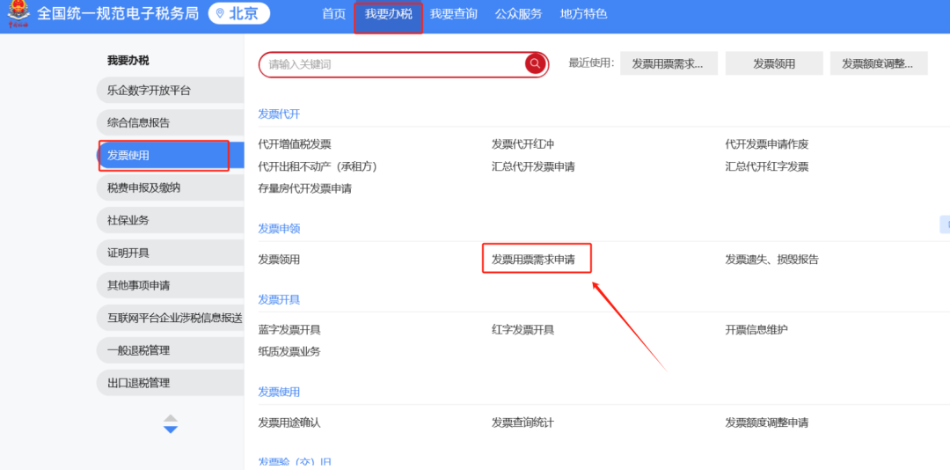950x470 pixels.
Task: Open the 公众服务 top menu
Action: (x=518, y=14)
